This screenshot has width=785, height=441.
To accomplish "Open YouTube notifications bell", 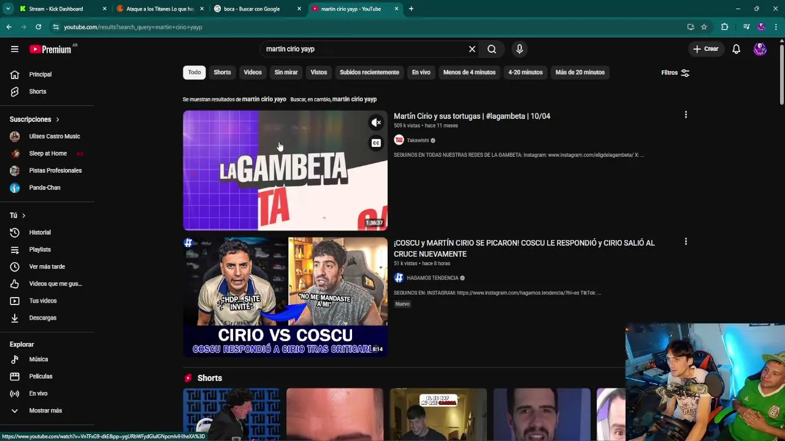I will pos(737,49).
